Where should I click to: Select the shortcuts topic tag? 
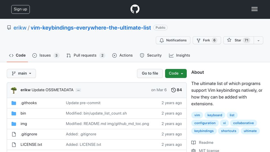[x=229, y=131]
